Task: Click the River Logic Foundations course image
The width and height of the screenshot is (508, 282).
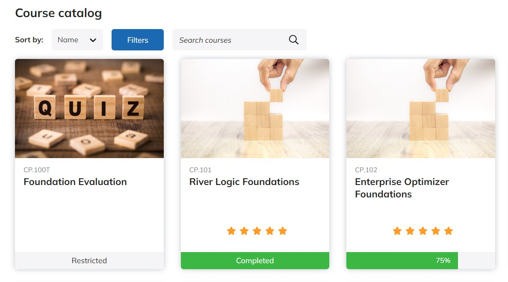Action: pos(255,109)
